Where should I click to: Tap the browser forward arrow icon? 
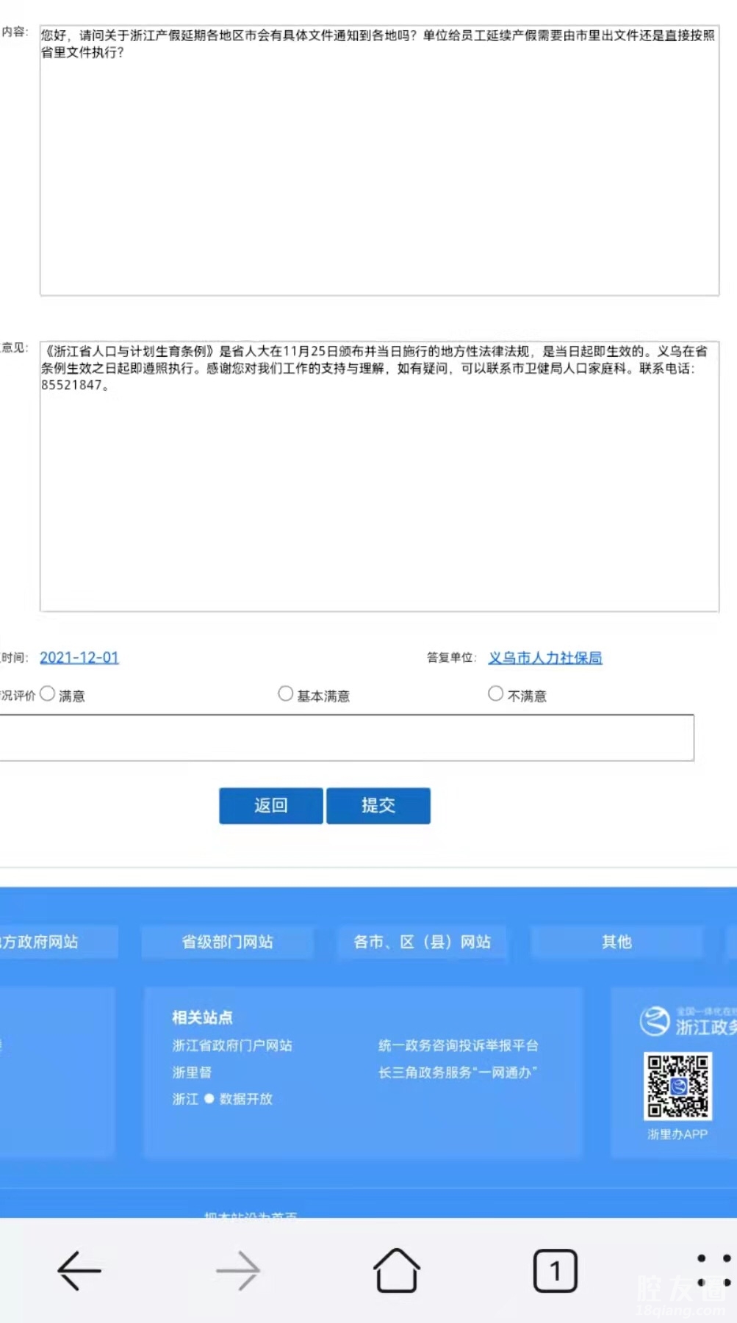(238, 1270)
